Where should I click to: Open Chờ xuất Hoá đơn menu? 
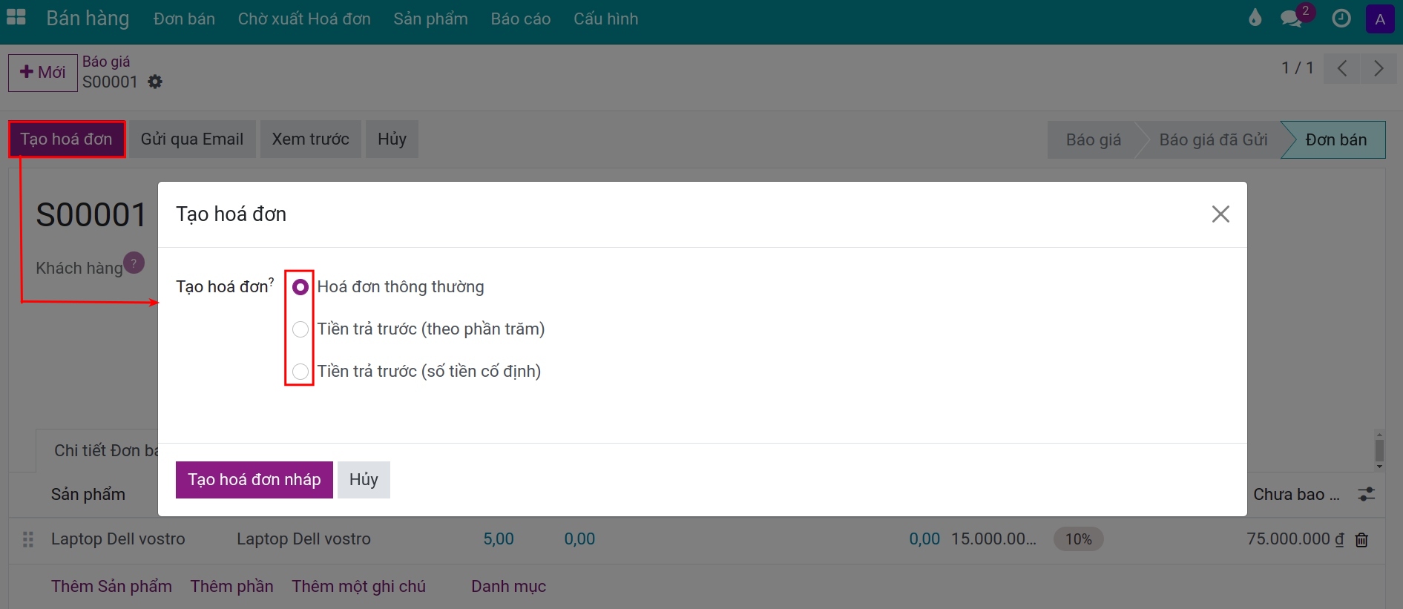pyautogui.click(x=304, y=19)
